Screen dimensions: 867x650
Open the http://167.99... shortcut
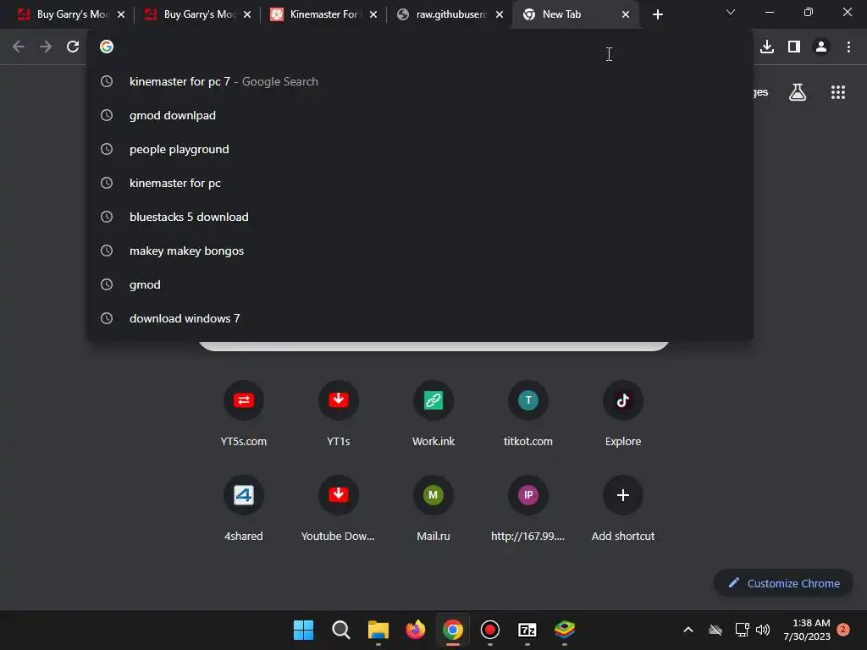point(528,508)
